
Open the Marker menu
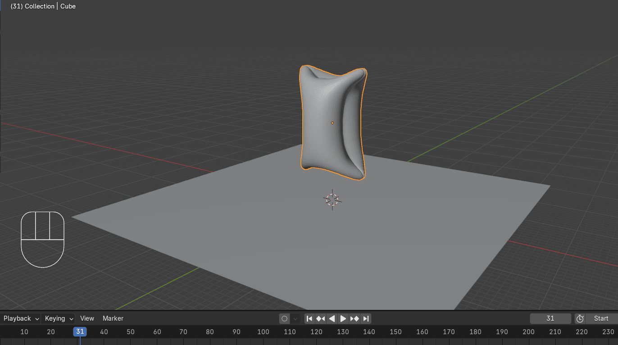point(113,318)
